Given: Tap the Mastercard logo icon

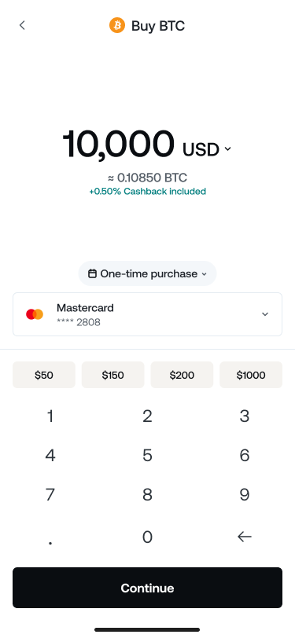Looking at the screenshot, I should pos(35,314).
